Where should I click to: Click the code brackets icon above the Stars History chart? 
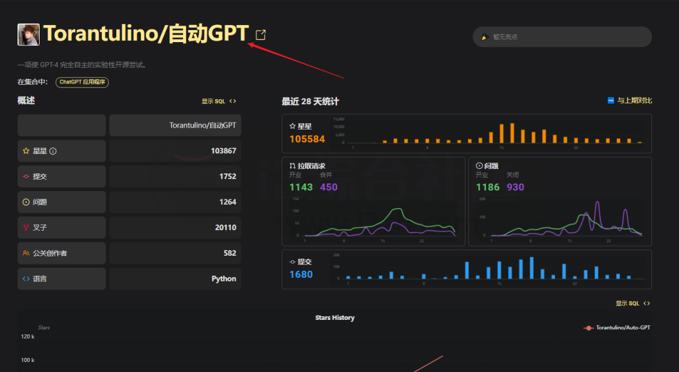(x=646, y=303)
